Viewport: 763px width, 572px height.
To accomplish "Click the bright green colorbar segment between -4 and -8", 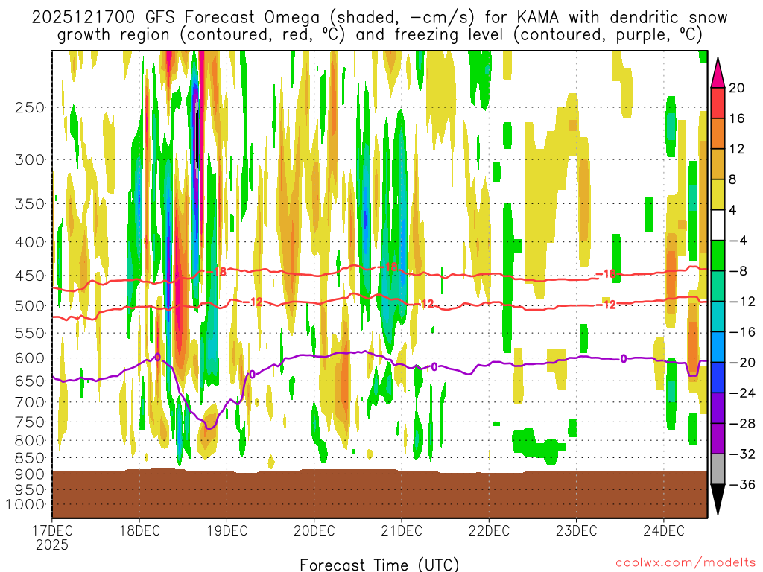I will coord(718,256).
